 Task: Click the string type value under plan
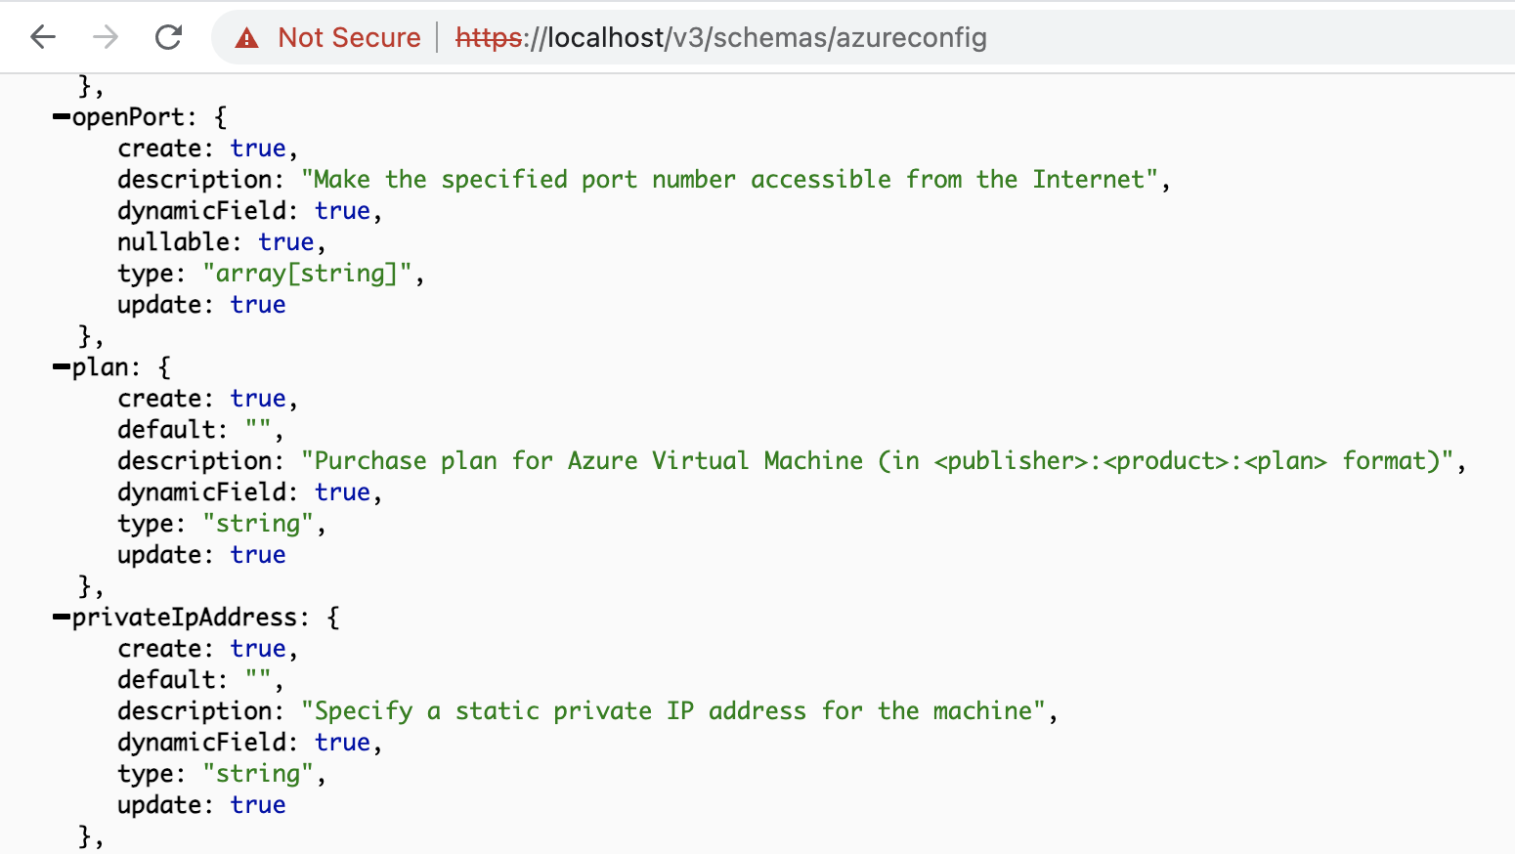click(x=257, y=523)
